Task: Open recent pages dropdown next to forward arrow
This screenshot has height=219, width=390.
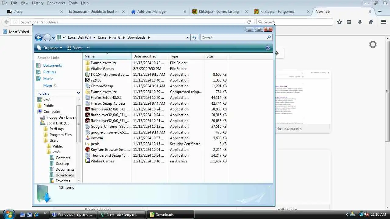Action: coord(53,38)
